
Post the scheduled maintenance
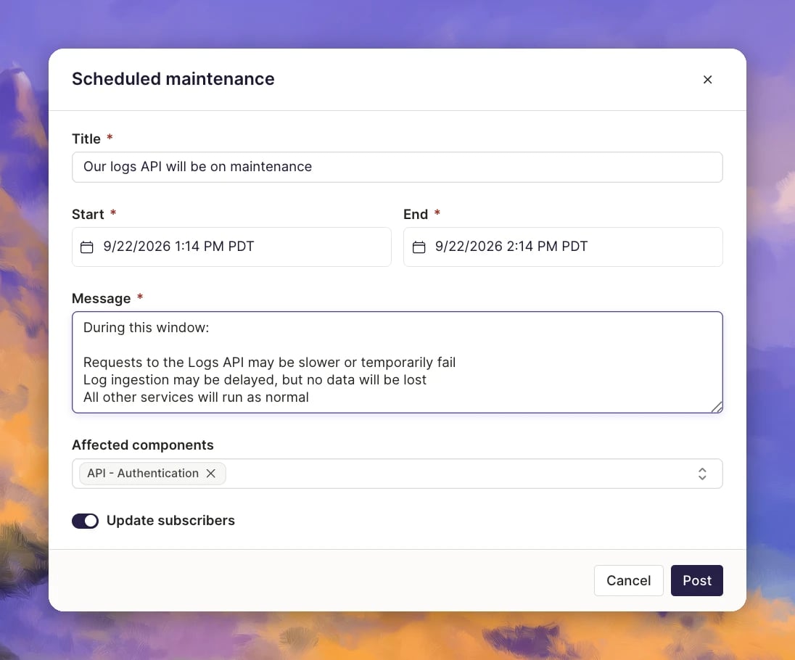(696, 580)
